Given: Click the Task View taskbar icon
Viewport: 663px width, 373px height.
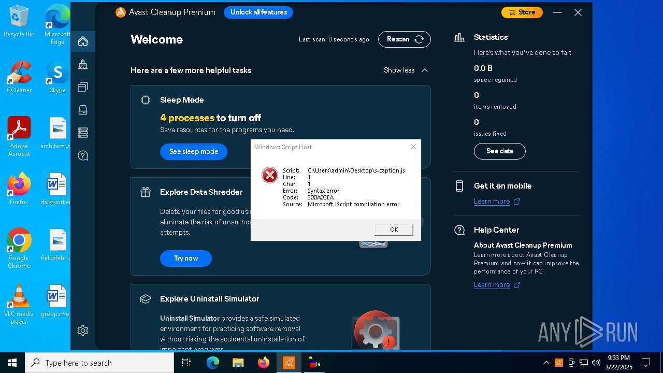Looking at the screenshot, I should click(x=186, y=363).
